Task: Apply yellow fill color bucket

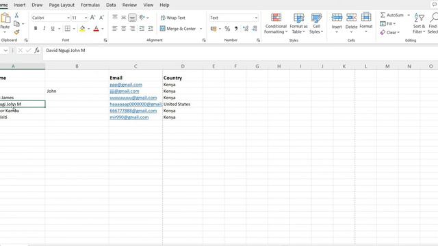Action: (82, 29)
